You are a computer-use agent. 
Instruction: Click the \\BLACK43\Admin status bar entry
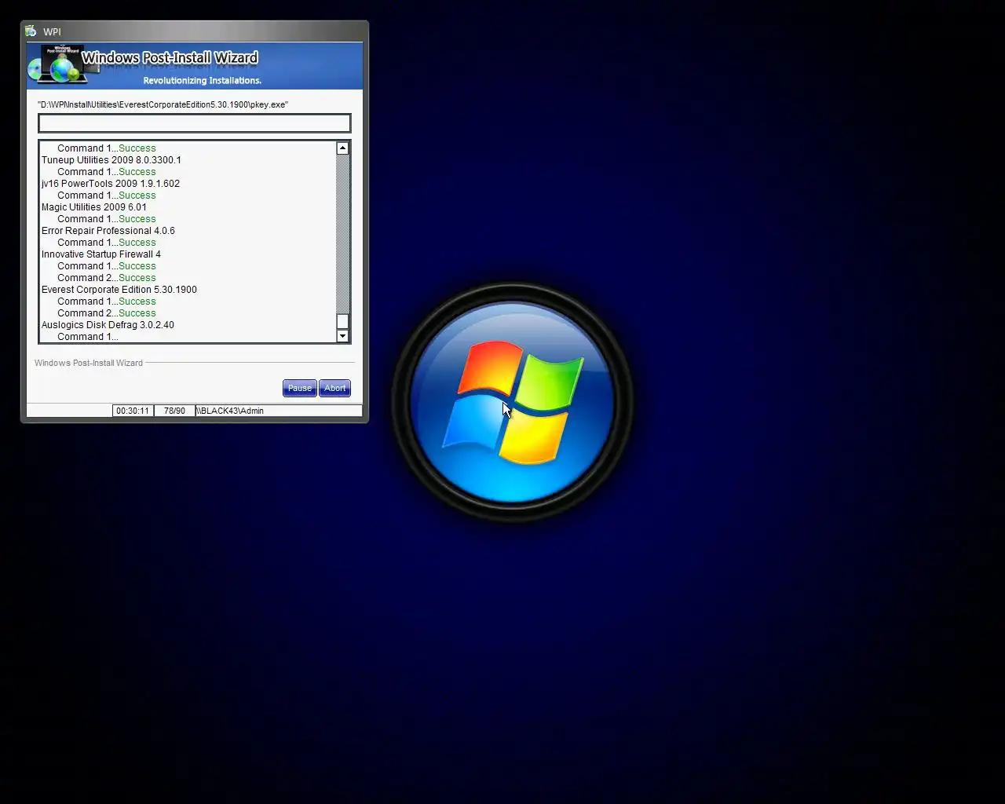click(279, 411)
